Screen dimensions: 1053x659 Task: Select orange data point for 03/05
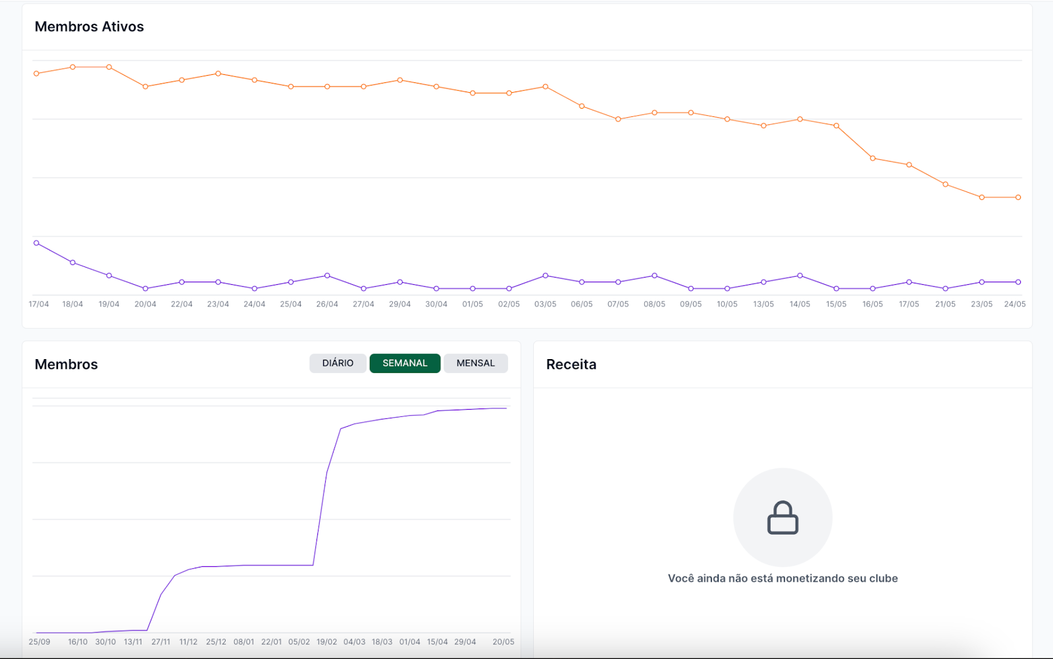tap(546, 87)
